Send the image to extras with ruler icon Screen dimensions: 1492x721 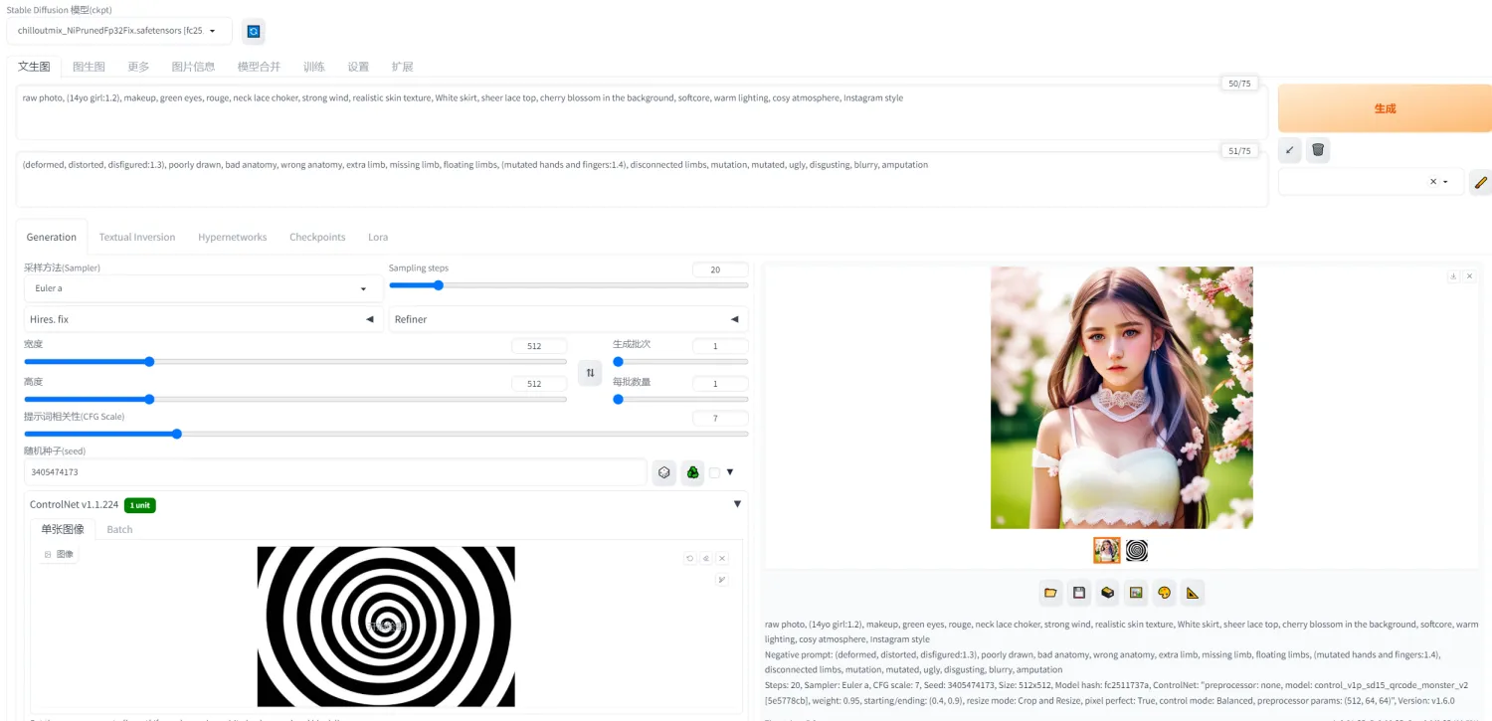coord(1193,594)
